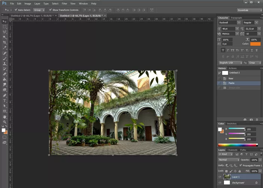
Task: Select the Rectangle shape tool
Action: [x=5, y=111]
